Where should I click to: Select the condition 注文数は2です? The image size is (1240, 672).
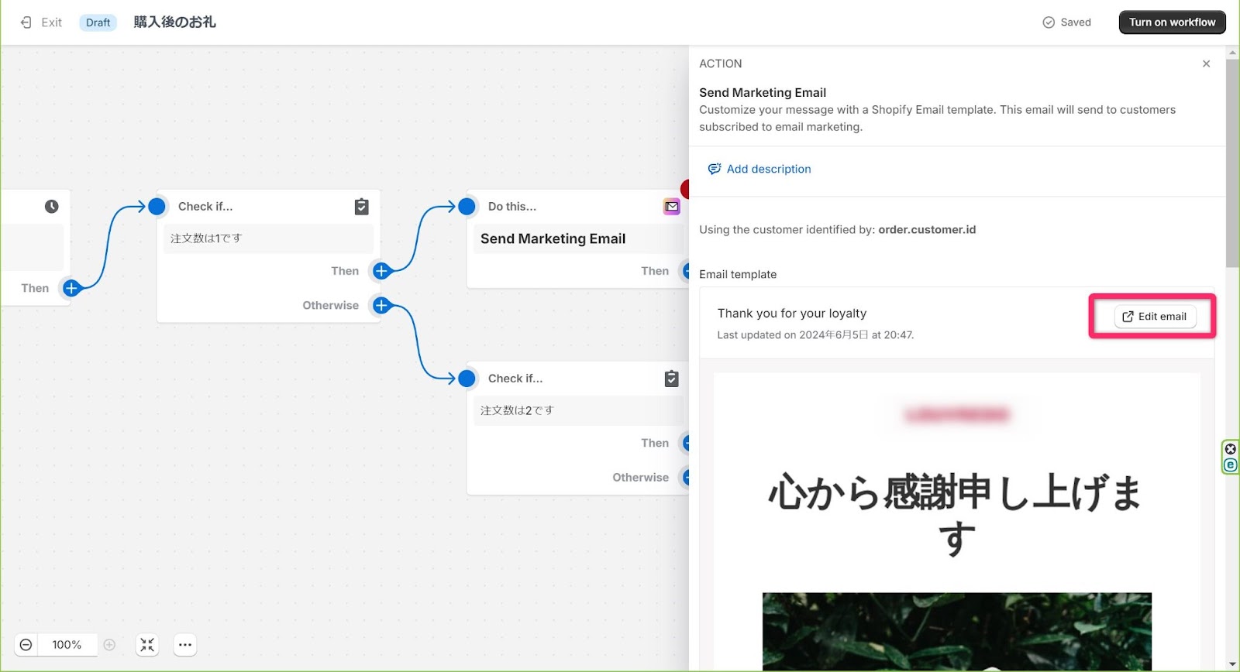(578, 410)
